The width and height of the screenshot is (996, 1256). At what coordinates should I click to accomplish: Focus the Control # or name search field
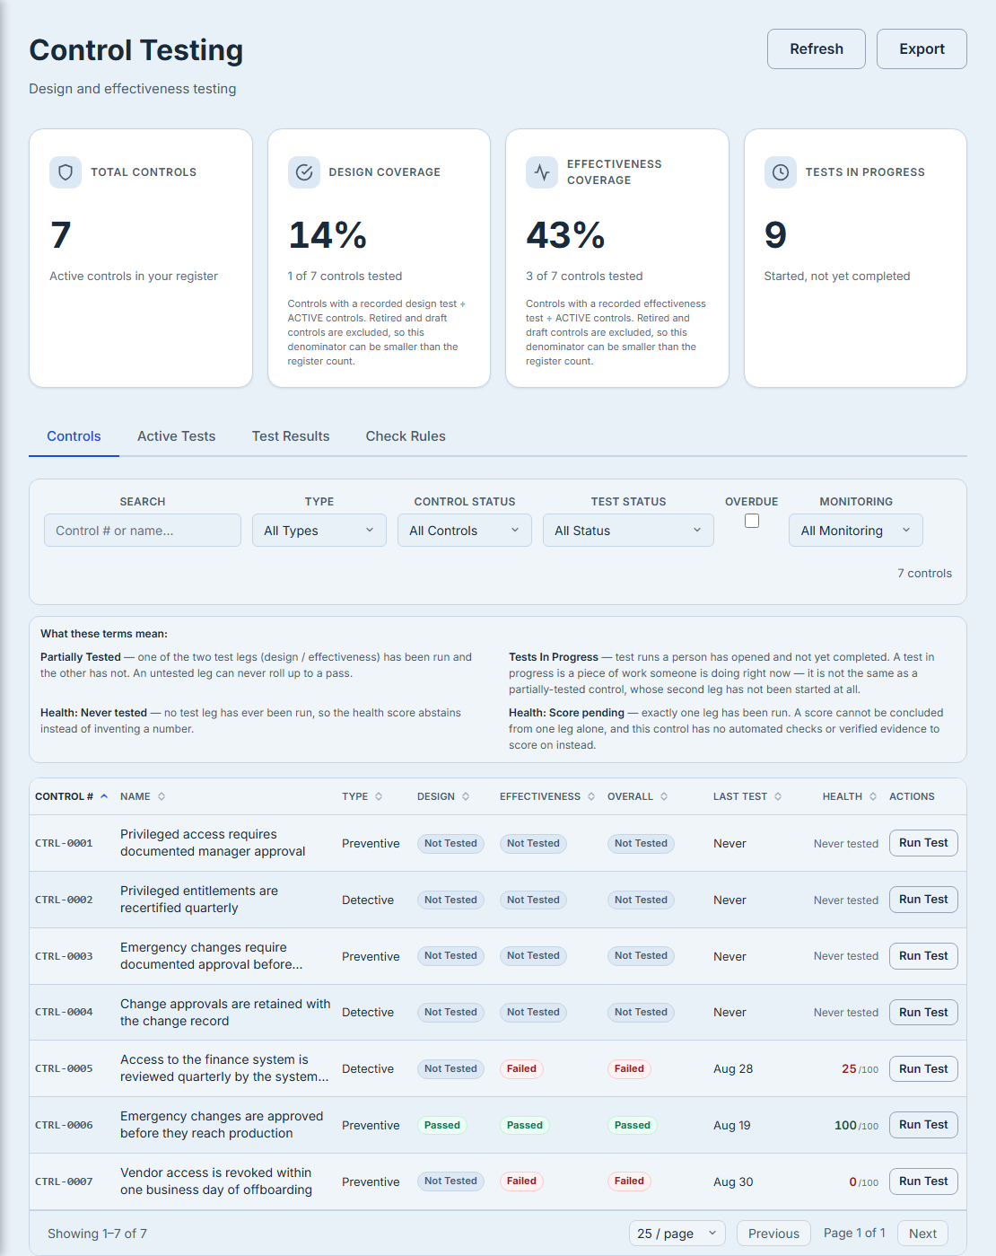[143, 531]
